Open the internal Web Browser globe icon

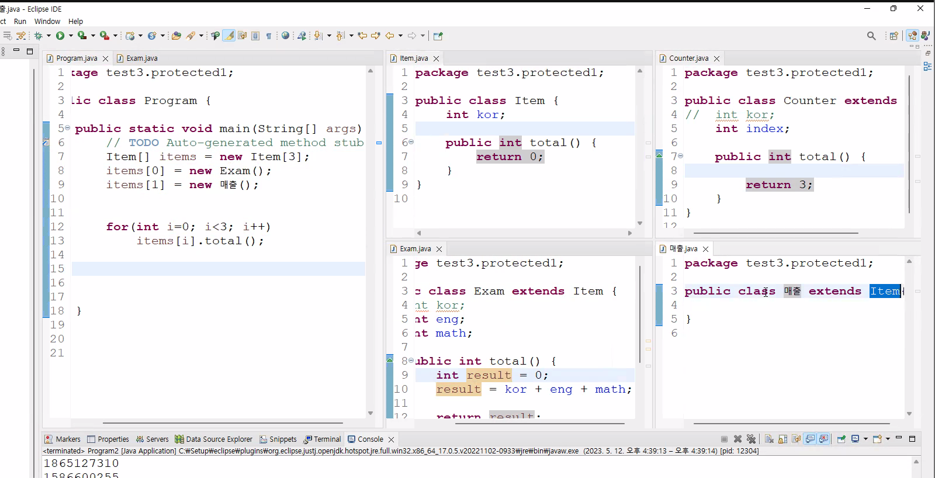(x=285, y=36)
